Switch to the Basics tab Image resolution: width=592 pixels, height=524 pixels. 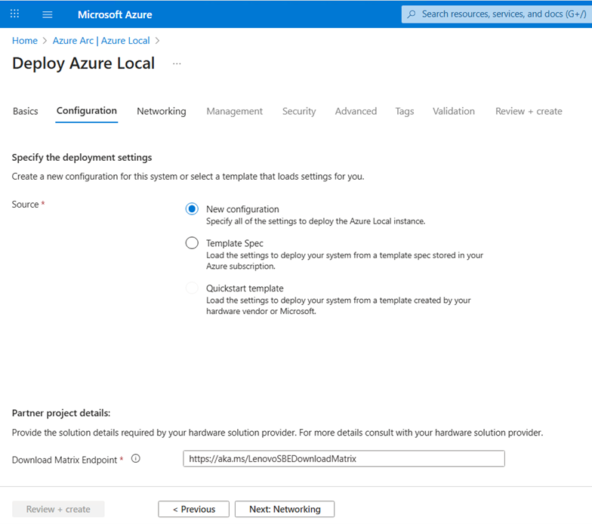[26, 111]
